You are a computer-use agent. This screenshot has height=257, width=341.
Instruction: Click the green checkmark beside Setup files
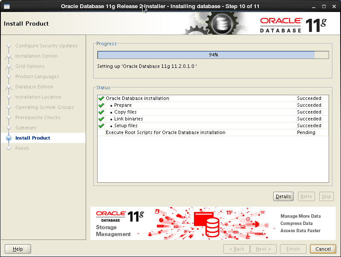point(101,126)
